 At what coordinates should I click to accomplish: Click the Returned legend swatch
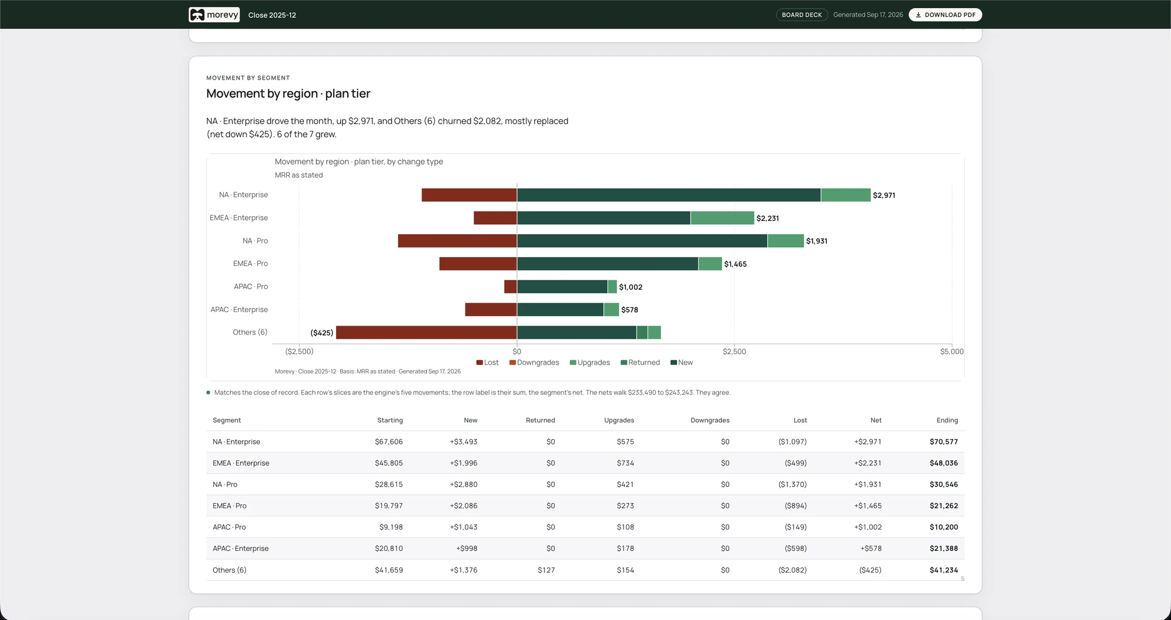(x=624, y=362)
